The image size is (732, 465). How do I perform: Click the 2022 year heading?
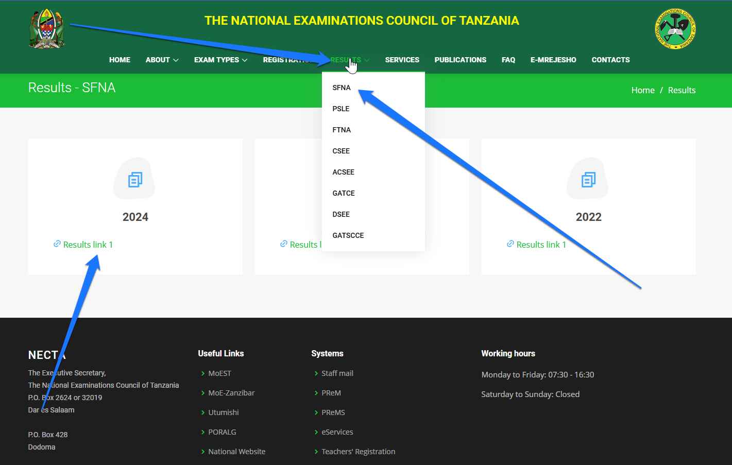pyautogui.click(x=589, y=217)
